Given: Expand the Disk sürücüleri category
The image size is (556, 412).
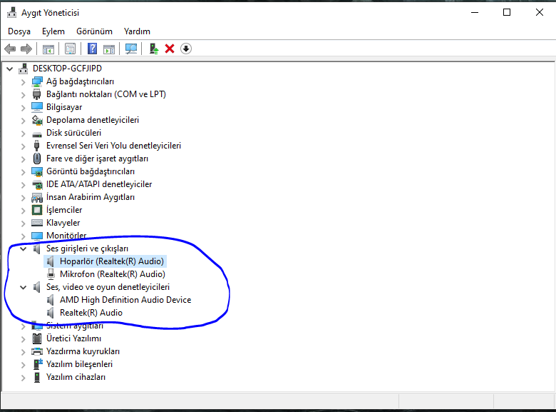Looking at the screenshot, I should pyautogui.click(x=23, y=134).
